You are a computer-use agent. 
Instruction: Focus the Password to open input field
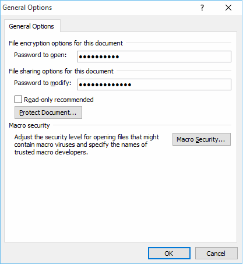(154, 57)
